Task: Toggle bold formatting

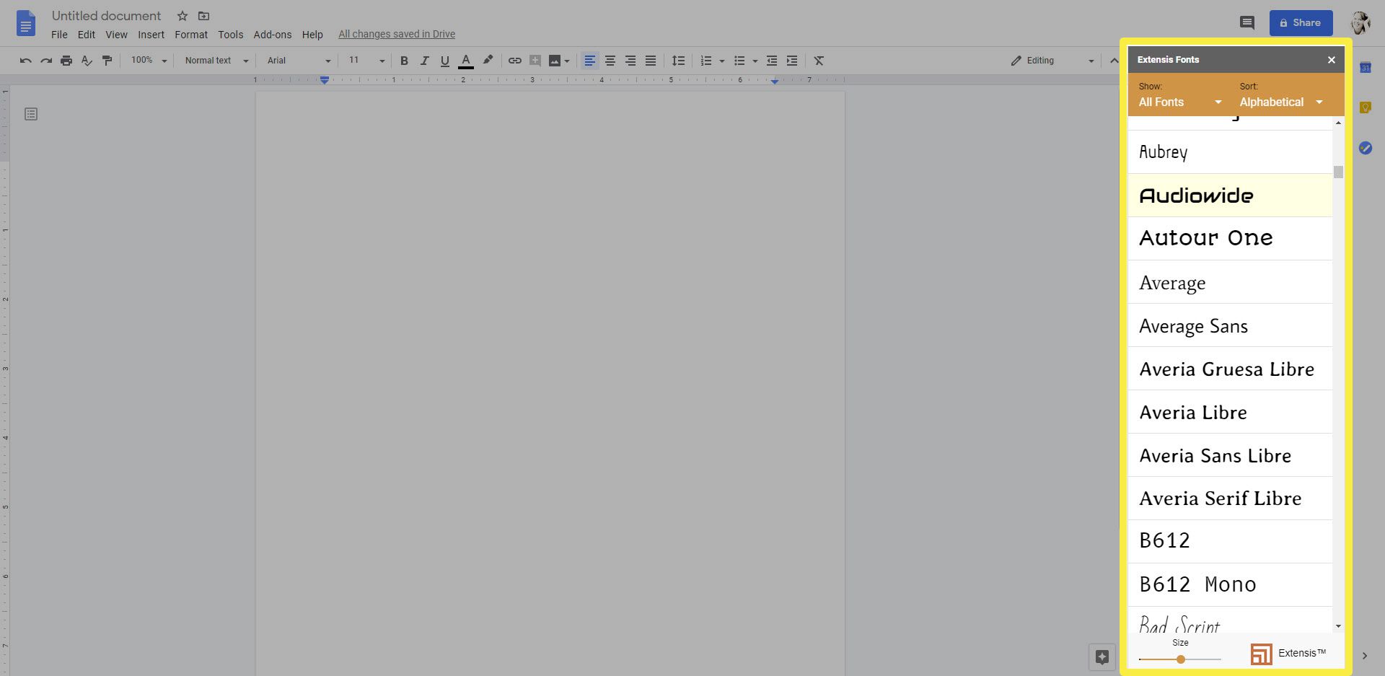Action: pyautogui.click(x=404, y=61)
